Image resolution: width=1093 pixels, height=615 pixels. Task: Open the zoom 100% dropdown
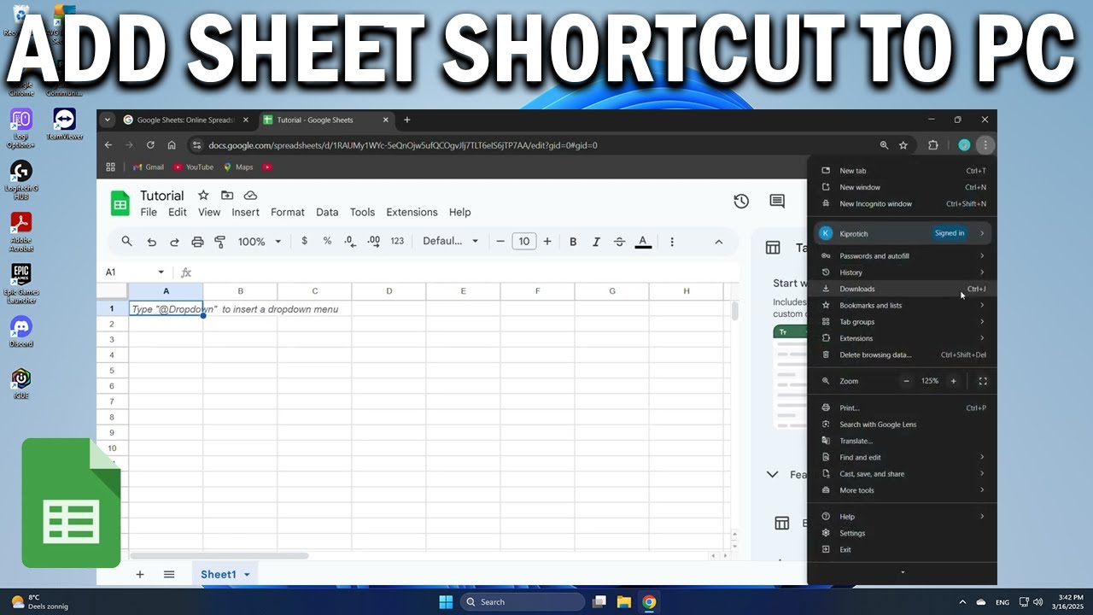[260, 242]
